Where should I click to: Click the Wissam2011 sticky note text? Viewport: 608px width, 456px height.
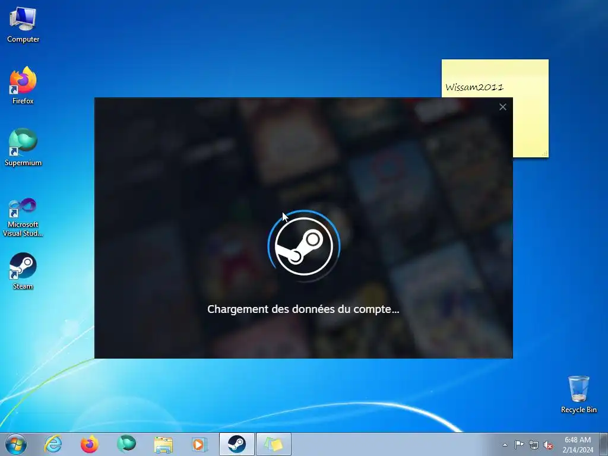tap(474, 87)
